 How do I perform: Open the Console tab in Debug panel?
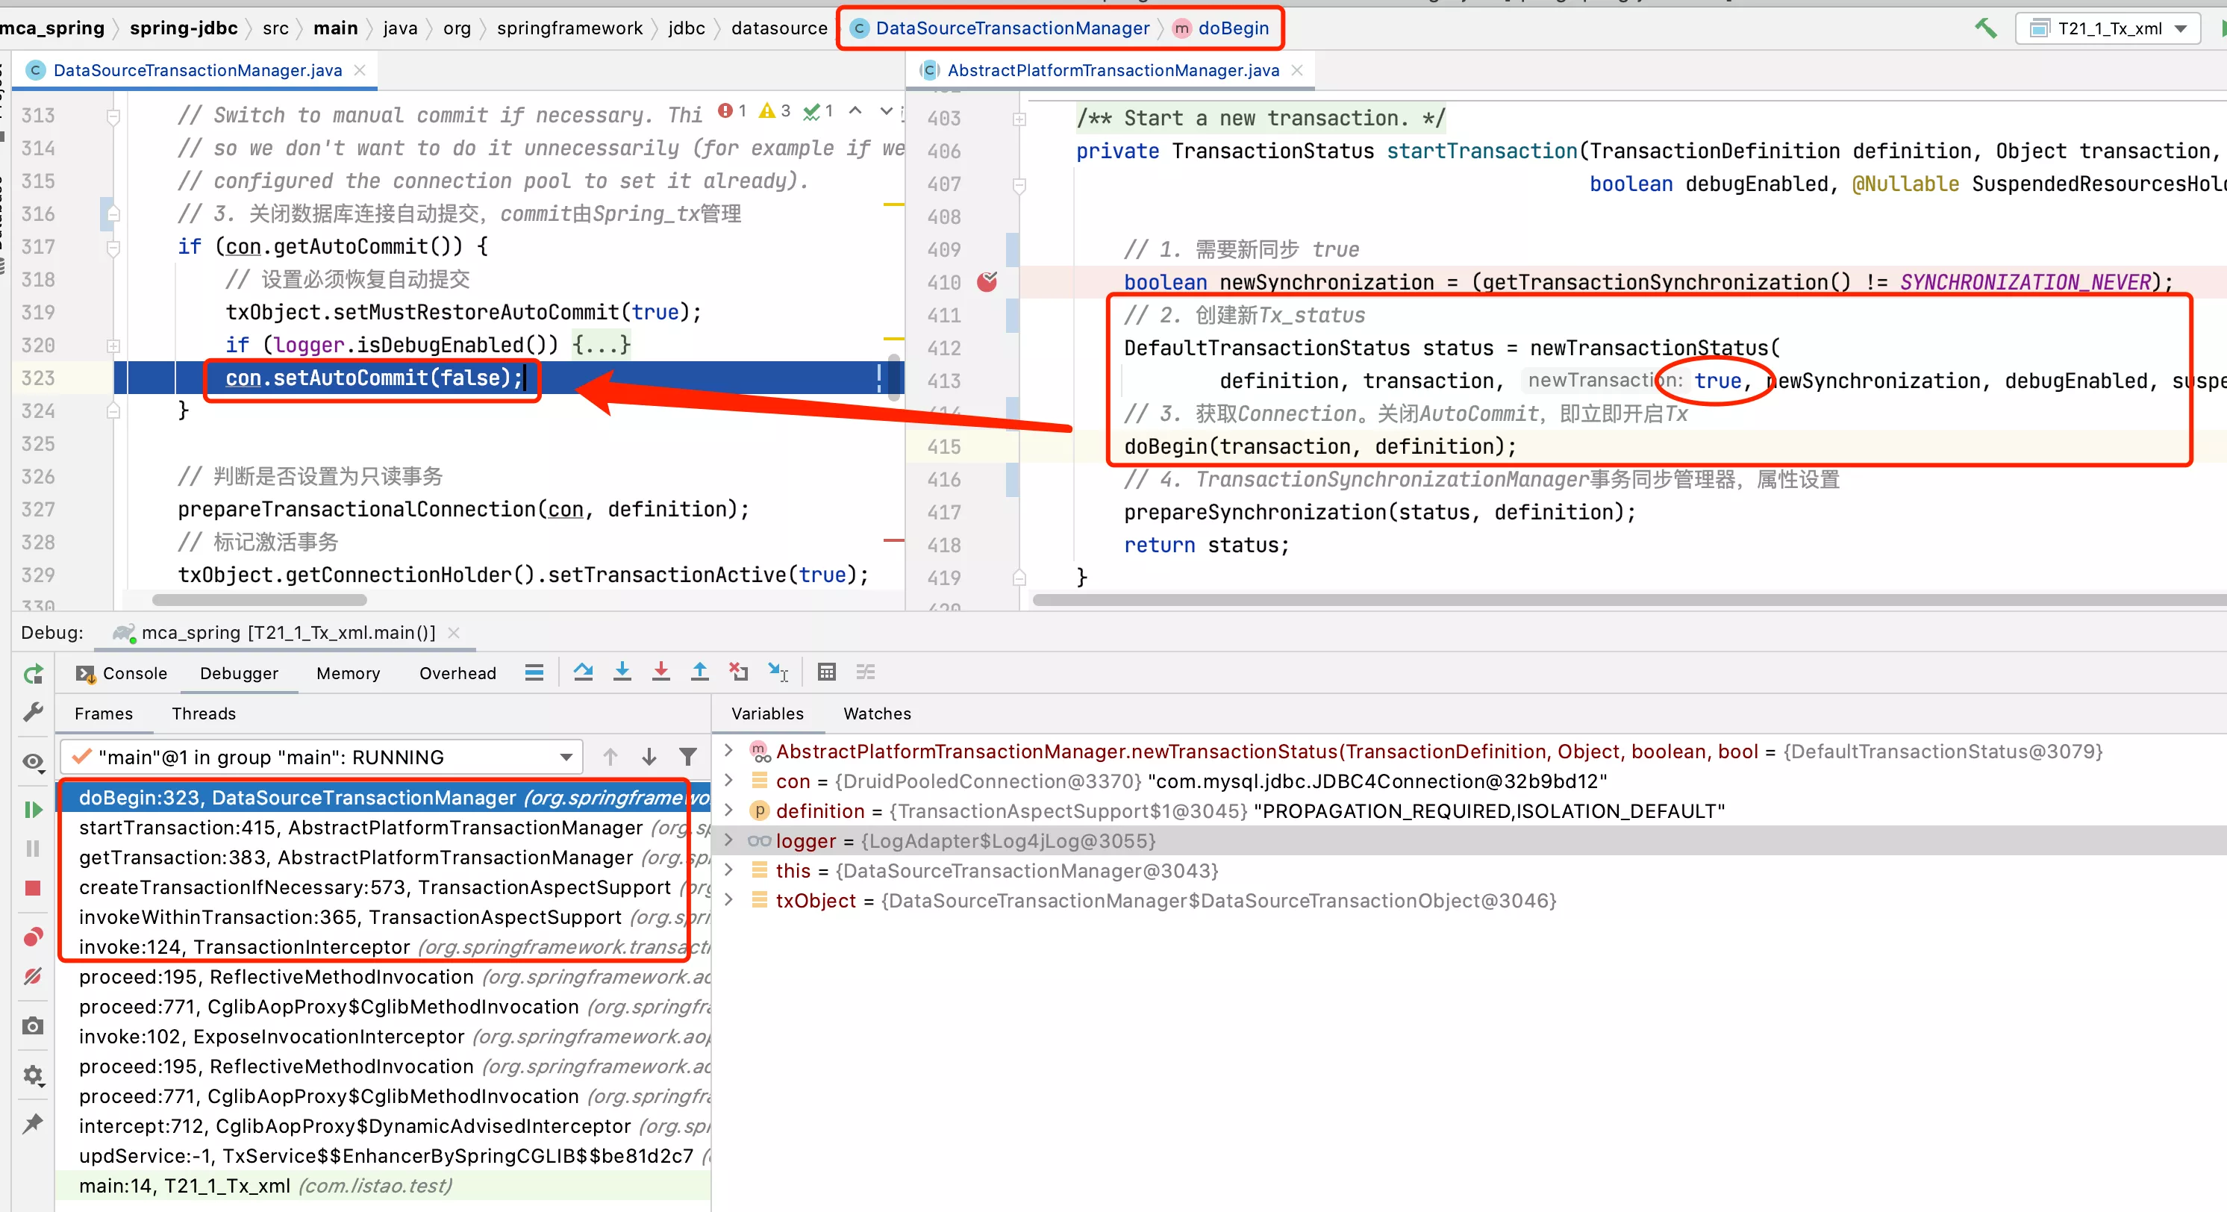click(x=122, y=673)
